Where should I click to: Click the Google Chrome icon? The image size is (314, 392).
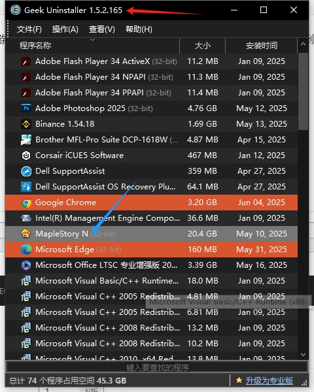click(x=26, y=203)
